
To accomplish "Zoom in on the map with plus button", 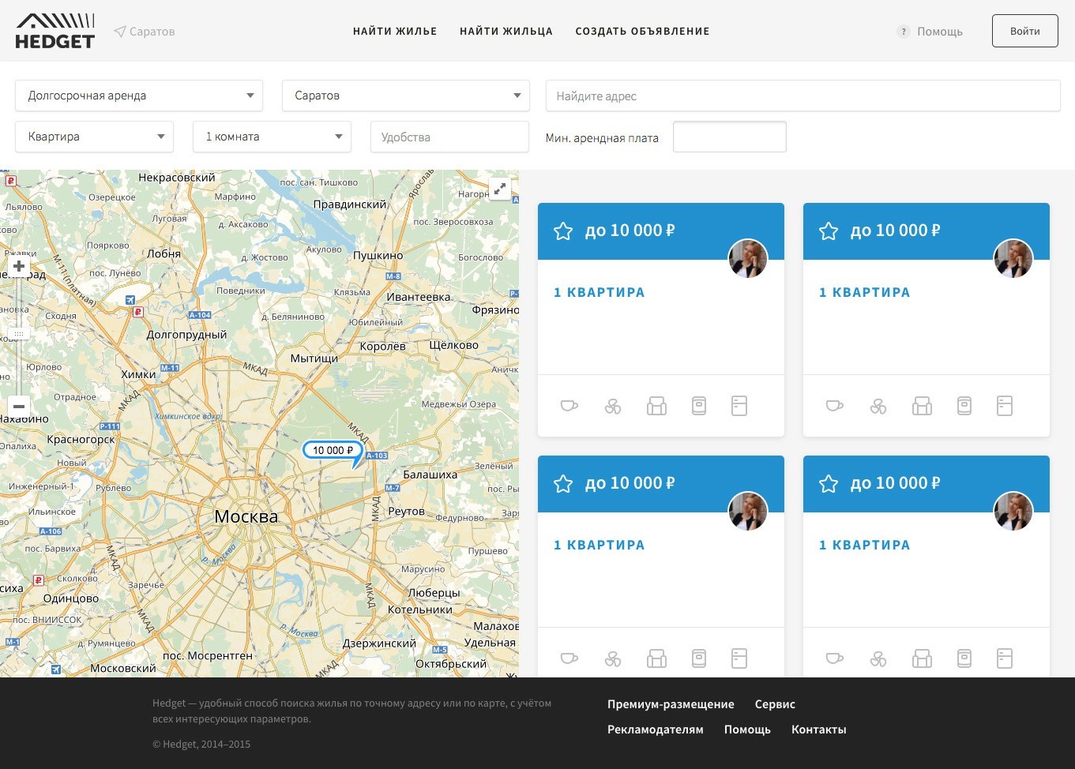I will (19, 267).
